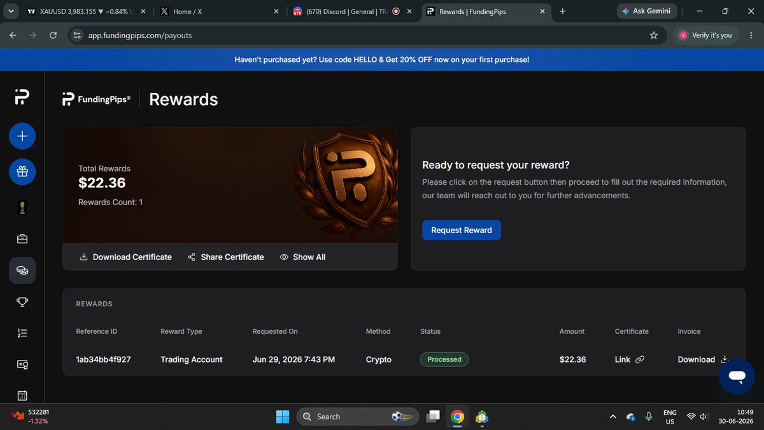Click the promo banner with code HELLO
The width and height of the screenshot is (764, 430).
(x=382, y=59)
